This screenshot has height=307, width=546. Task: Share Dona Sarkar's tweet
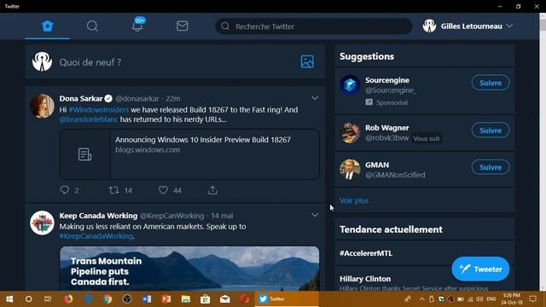(x=212, y=190)
